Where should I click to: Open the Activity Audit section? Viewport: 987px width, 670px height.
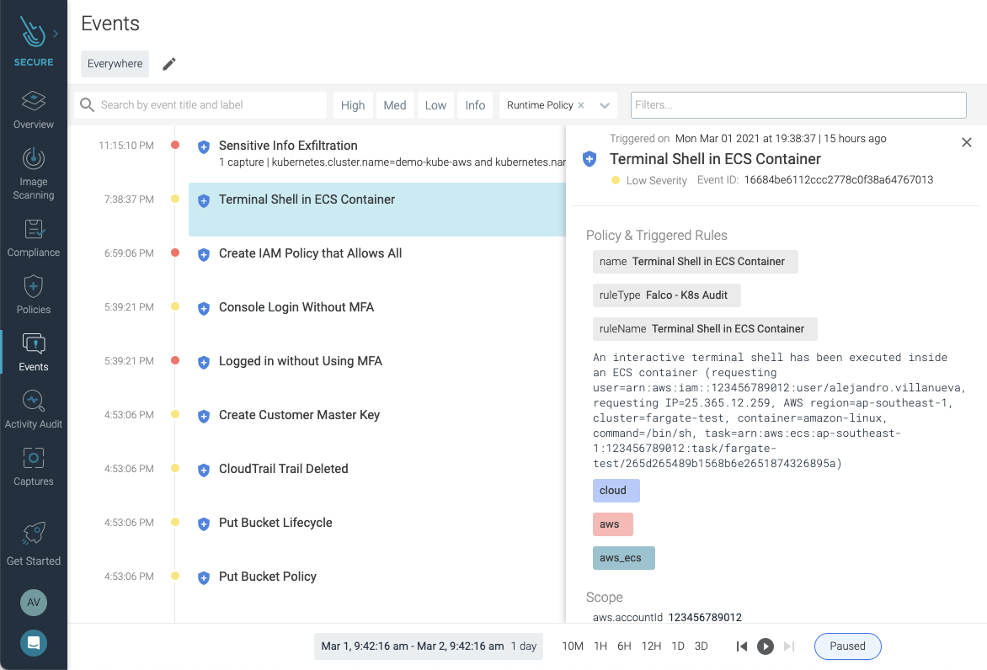pos(34,409)
